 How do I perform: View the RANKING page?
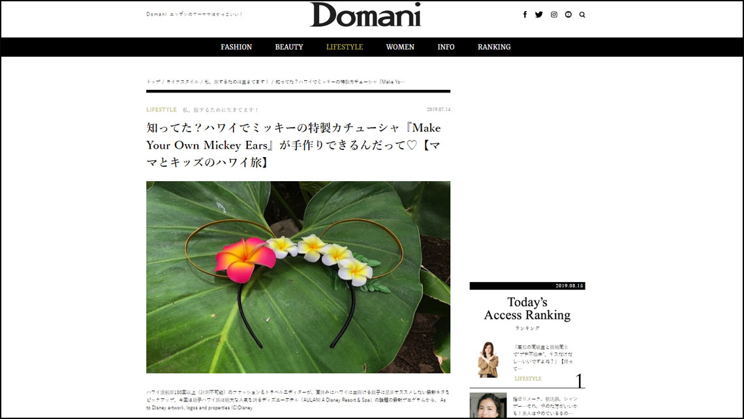click(494, 47)
